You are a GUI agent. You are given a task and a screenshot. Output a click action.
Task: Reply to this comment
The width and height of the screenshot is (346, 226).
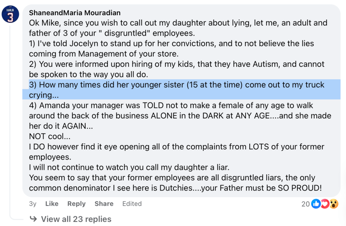(76, 204)
